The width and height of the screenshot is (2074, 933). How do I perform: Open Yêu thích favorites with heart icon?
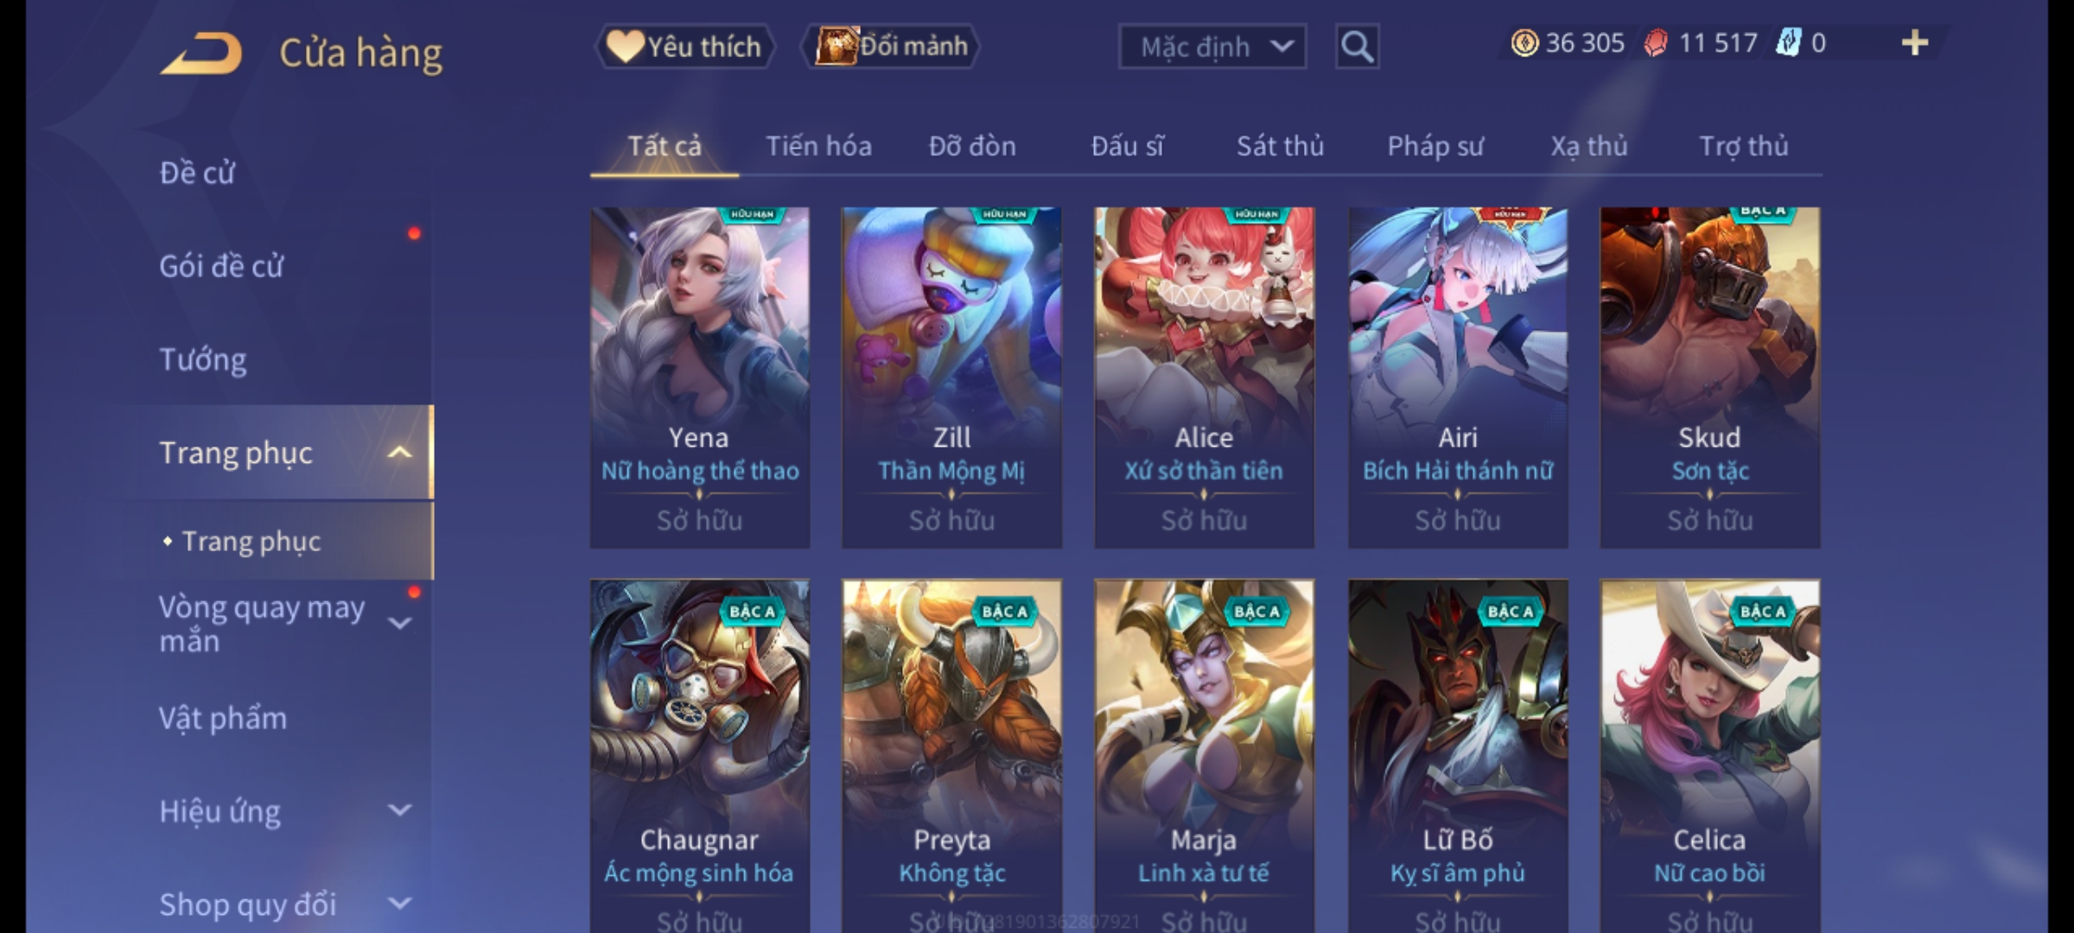(x=684, y=47)
